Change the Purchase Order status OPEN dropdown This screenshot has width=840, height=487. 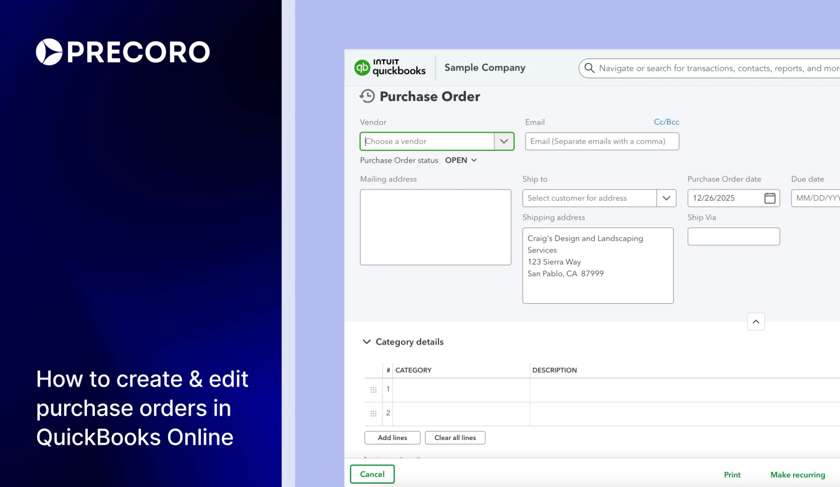[x=461, y=160]
